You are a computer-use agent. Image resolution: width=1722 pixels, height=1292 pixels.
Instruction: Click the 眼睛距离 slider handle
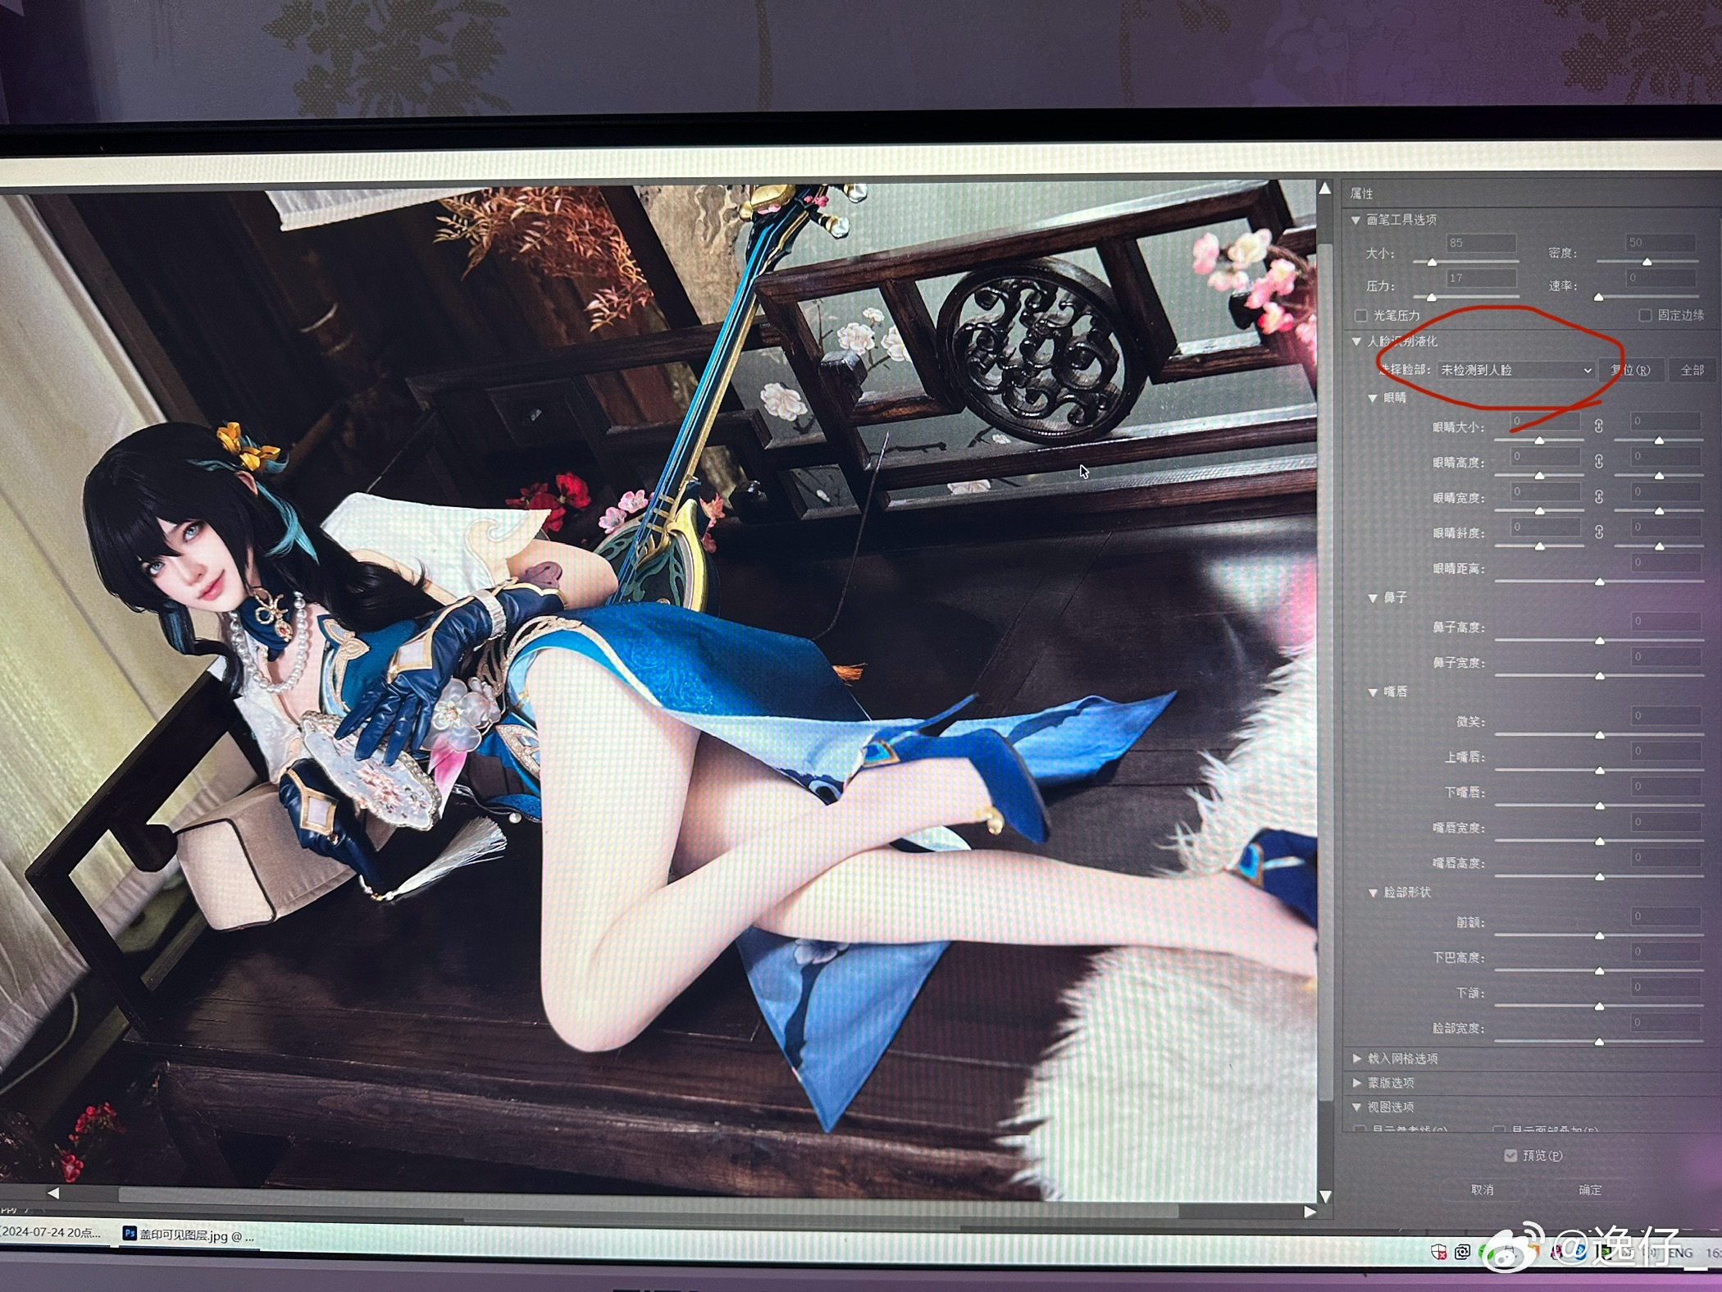(x=1599, y=582)
